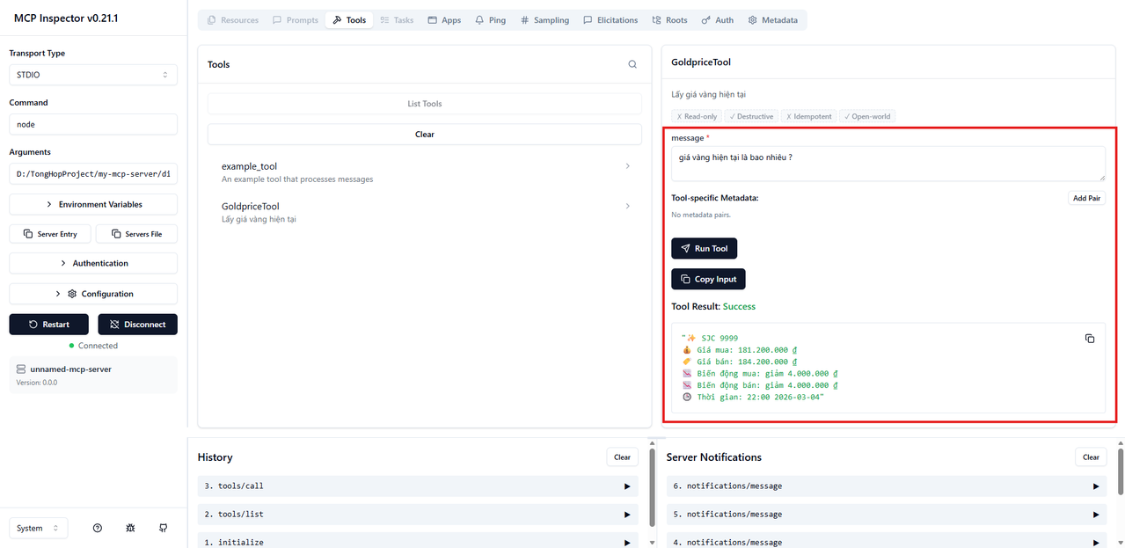
Task: Switch to the Prompts tab
Action: pyautogui.click(x=295, y=20)
